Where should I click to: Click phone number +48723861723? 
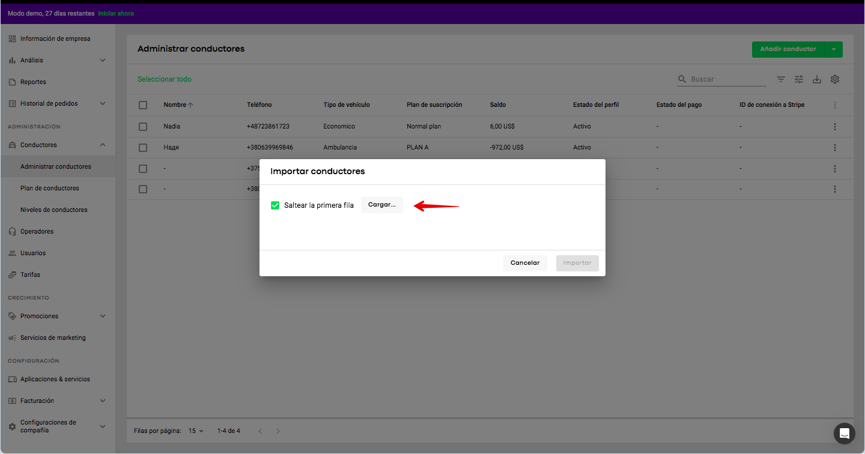coord(268,127)
